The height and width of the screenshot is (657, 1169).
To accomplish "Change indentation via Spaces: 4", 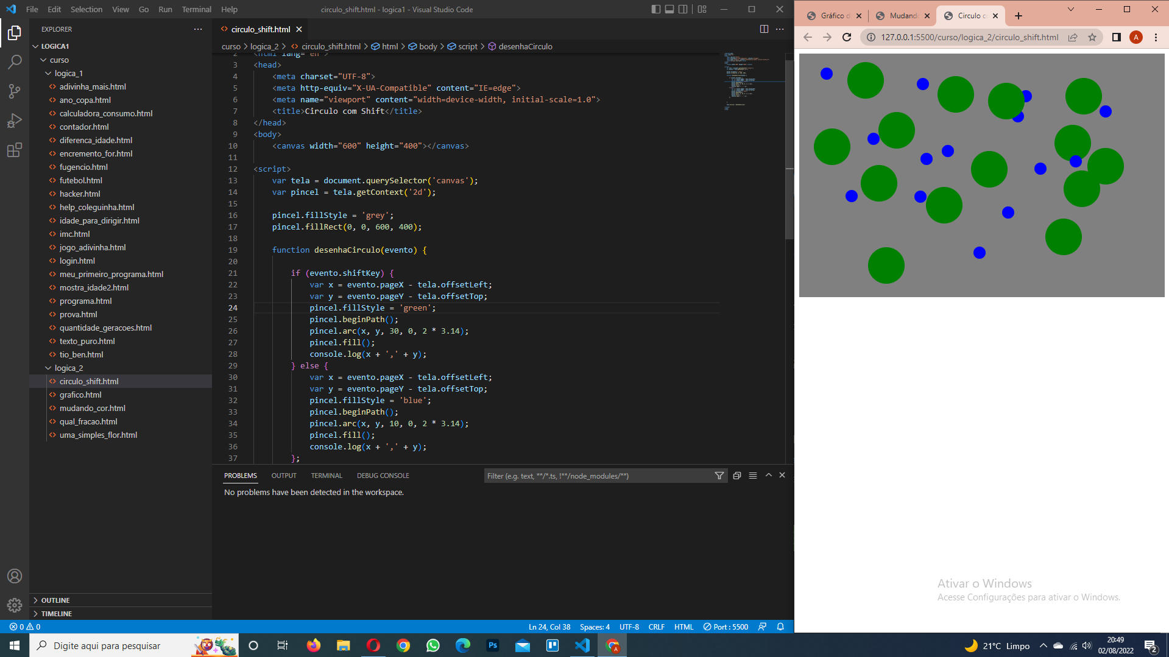I will (595, 627).
